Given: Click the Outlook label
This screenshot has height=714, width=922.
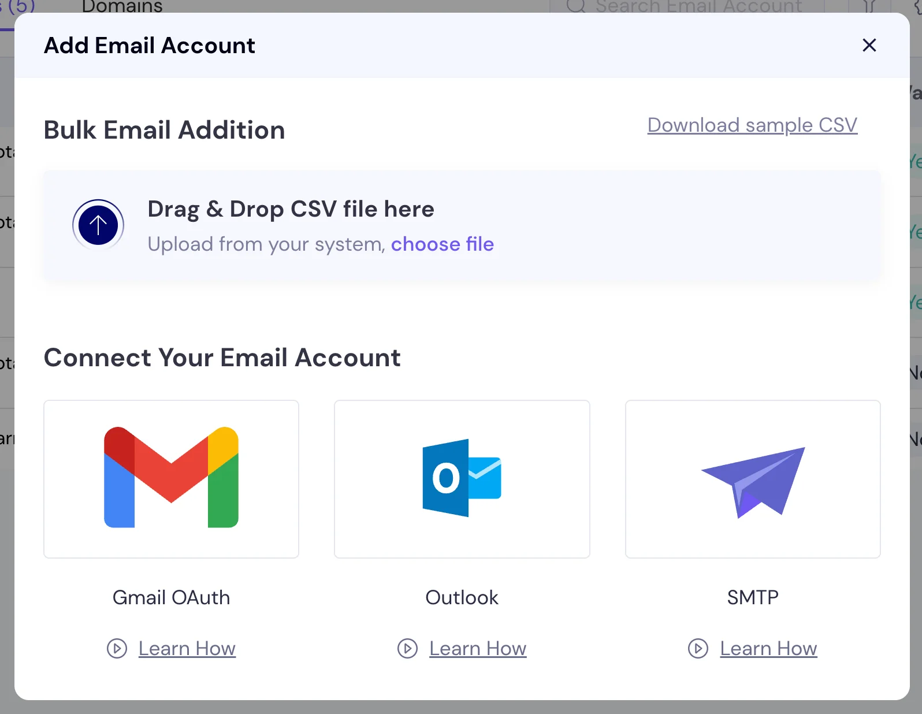Looking at the screenshot, I should (462, 597).
